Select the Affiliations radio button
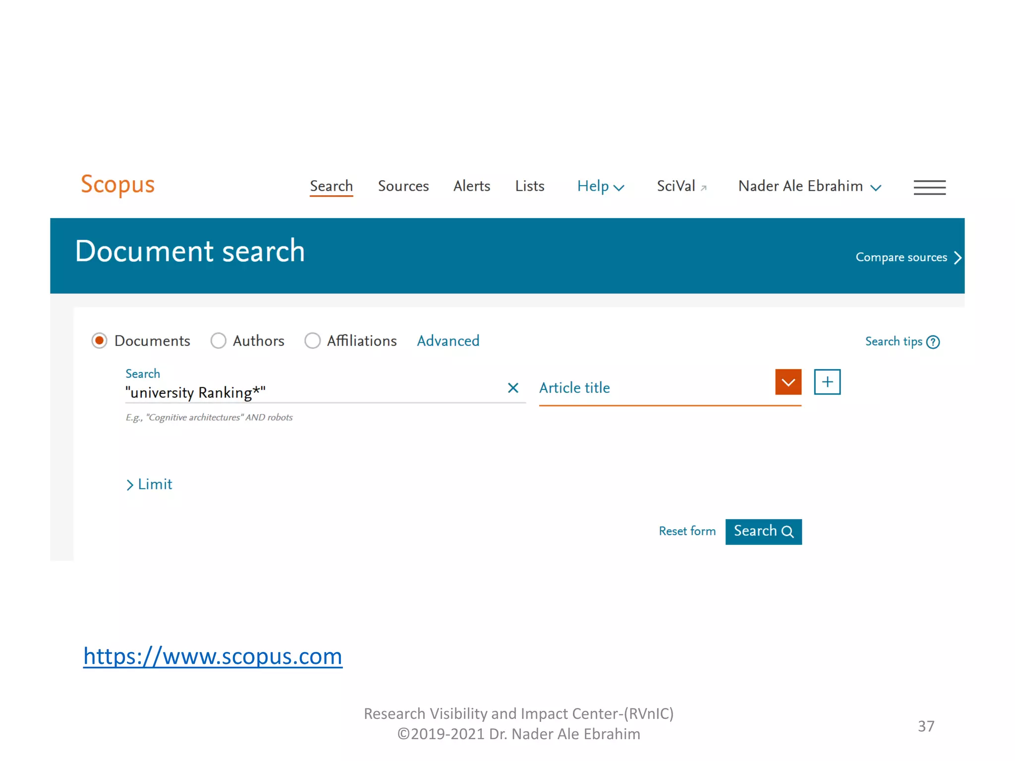Screen dimensions: 1015x761 coord(312,341)
